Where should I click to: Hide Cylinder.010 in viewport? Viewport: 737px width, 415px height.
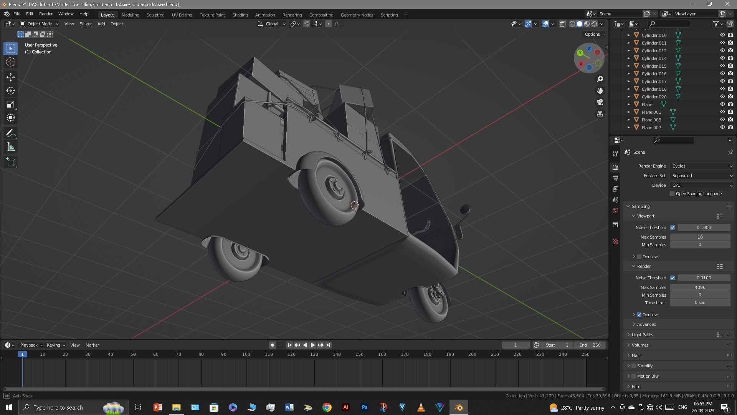(x=722, y=35)
